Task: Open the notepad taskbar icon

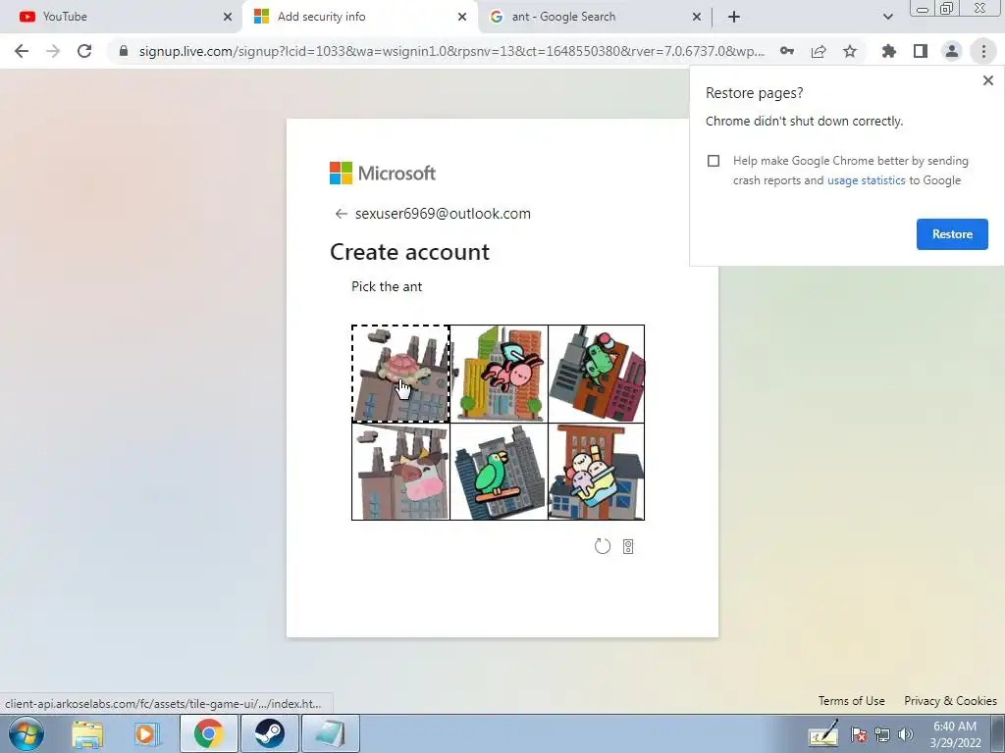Action: 330,733
